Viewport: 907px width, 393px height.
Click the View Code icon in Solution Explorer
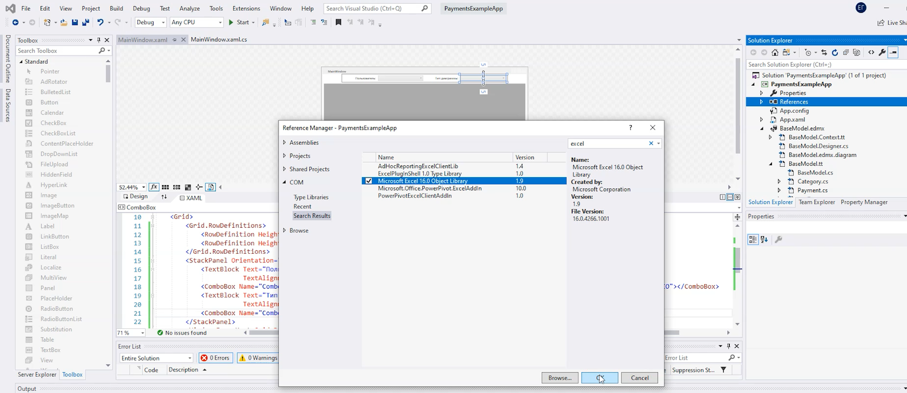click(x=871, y=52)
